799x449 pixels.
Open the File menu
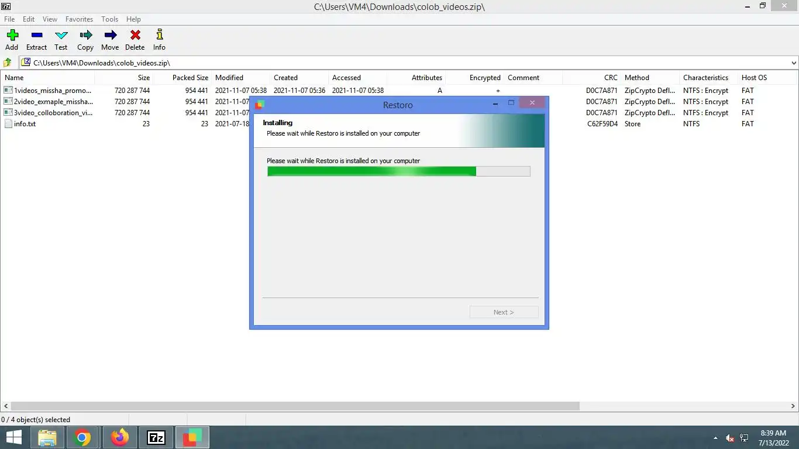9,19
